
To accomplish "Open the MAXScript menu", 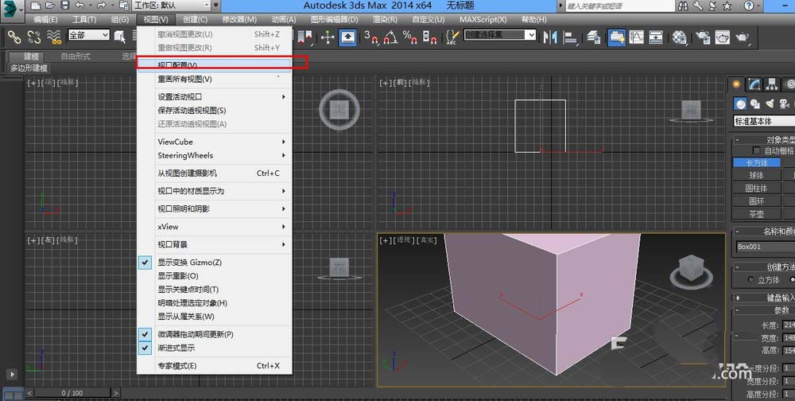I will pyautogui.click(x=483, y=19).
